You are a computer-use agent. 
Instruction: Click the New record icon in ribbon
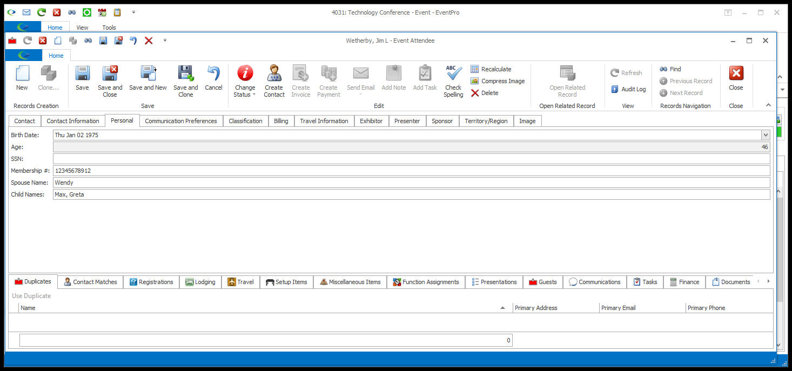pos(22,73)
